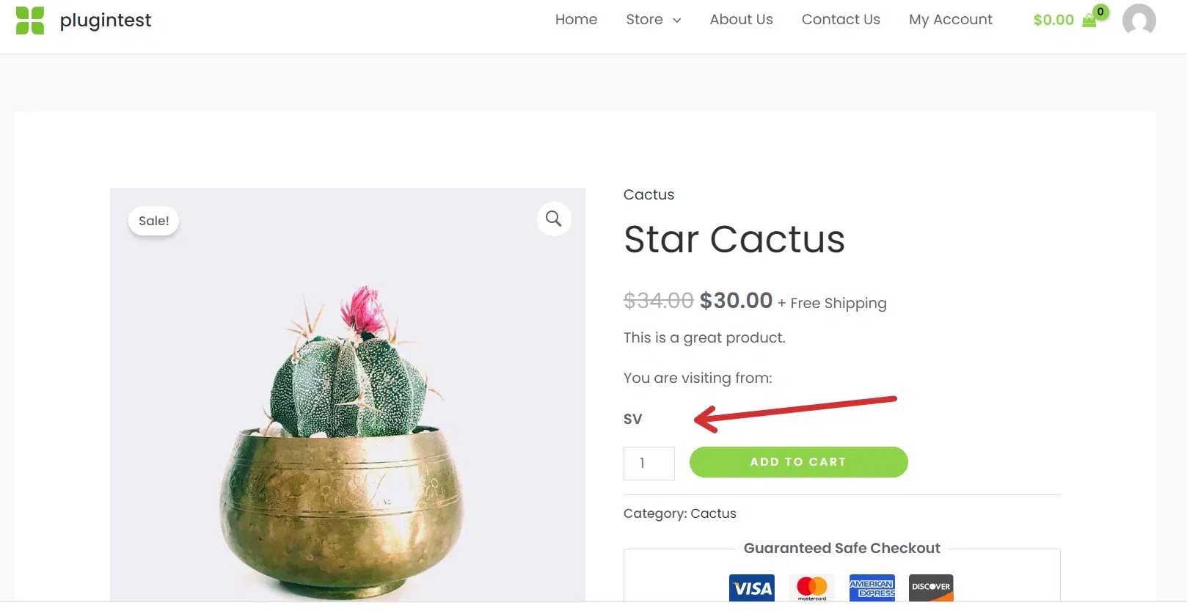Navigate to Contact Us
Screen dimensions: 1187x611
(841, 20)
